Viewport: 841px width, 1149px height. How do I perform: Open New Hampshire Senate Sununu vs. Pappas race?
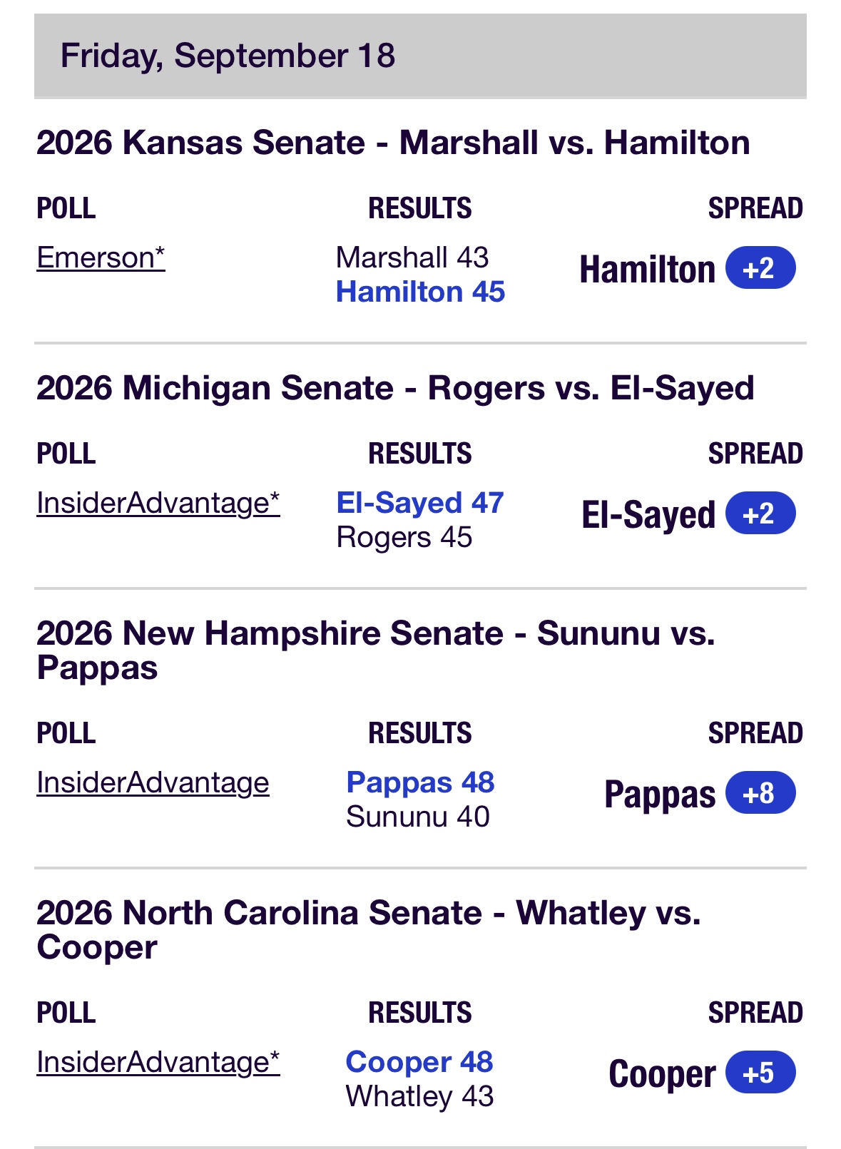tap(376, 650)
